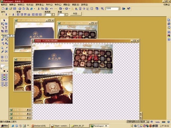Click the Help pointer question-mark icon
The width and height of the screenshot is (171, 128).
pos(129,9)
